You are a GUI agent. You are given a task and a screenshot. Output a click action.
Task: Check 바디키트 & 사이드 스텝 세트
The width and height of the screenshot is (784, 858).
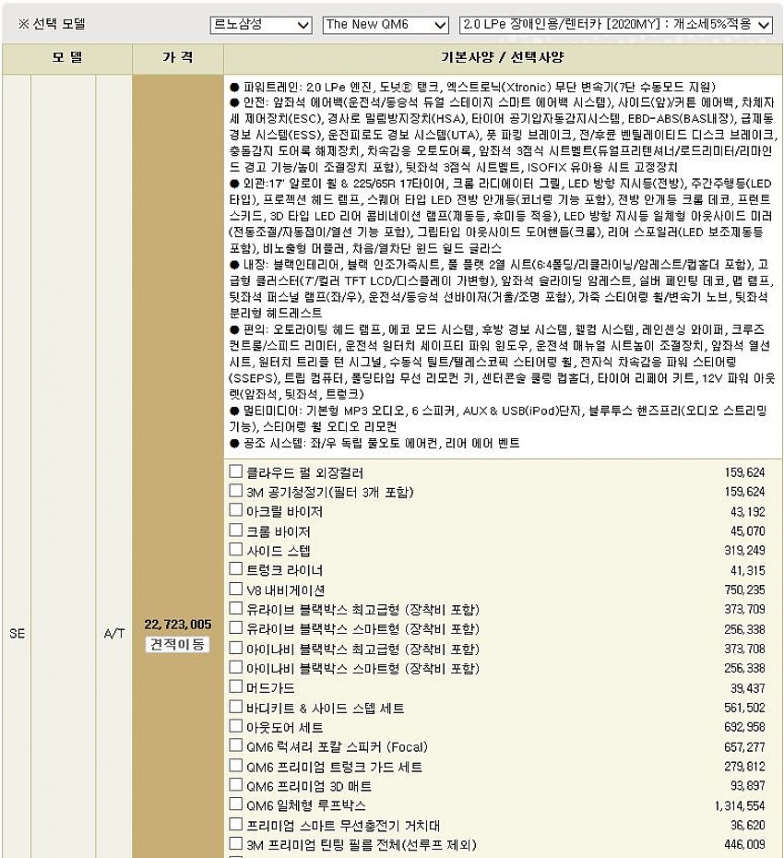pos(235,707)
